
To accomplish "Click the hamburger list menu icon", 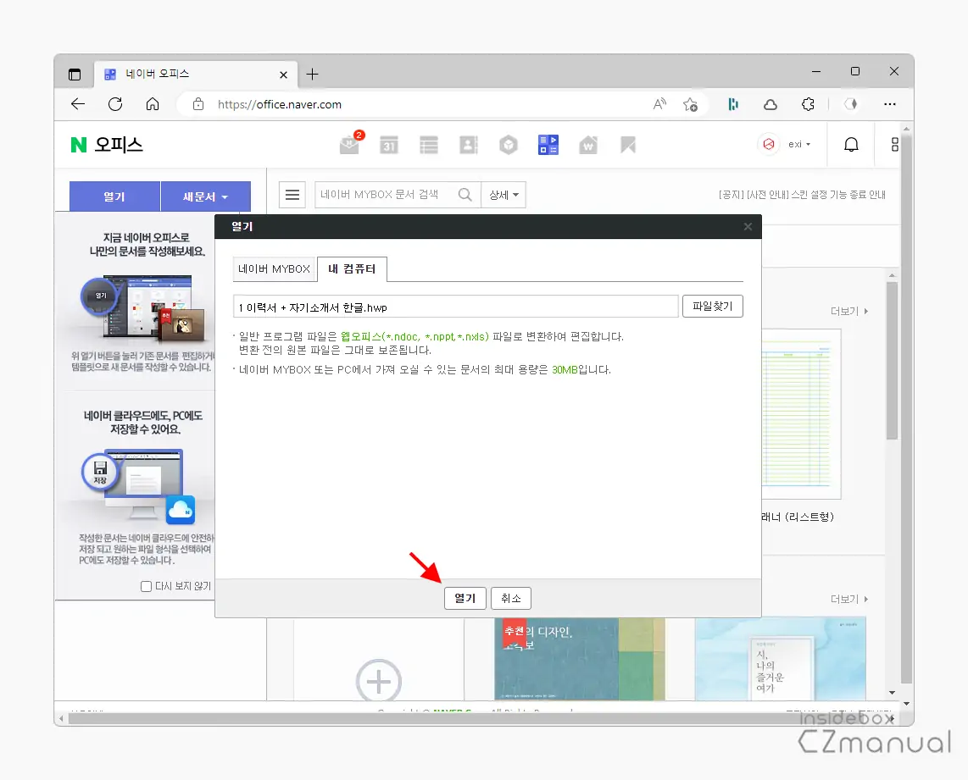I will pos(292,195).
